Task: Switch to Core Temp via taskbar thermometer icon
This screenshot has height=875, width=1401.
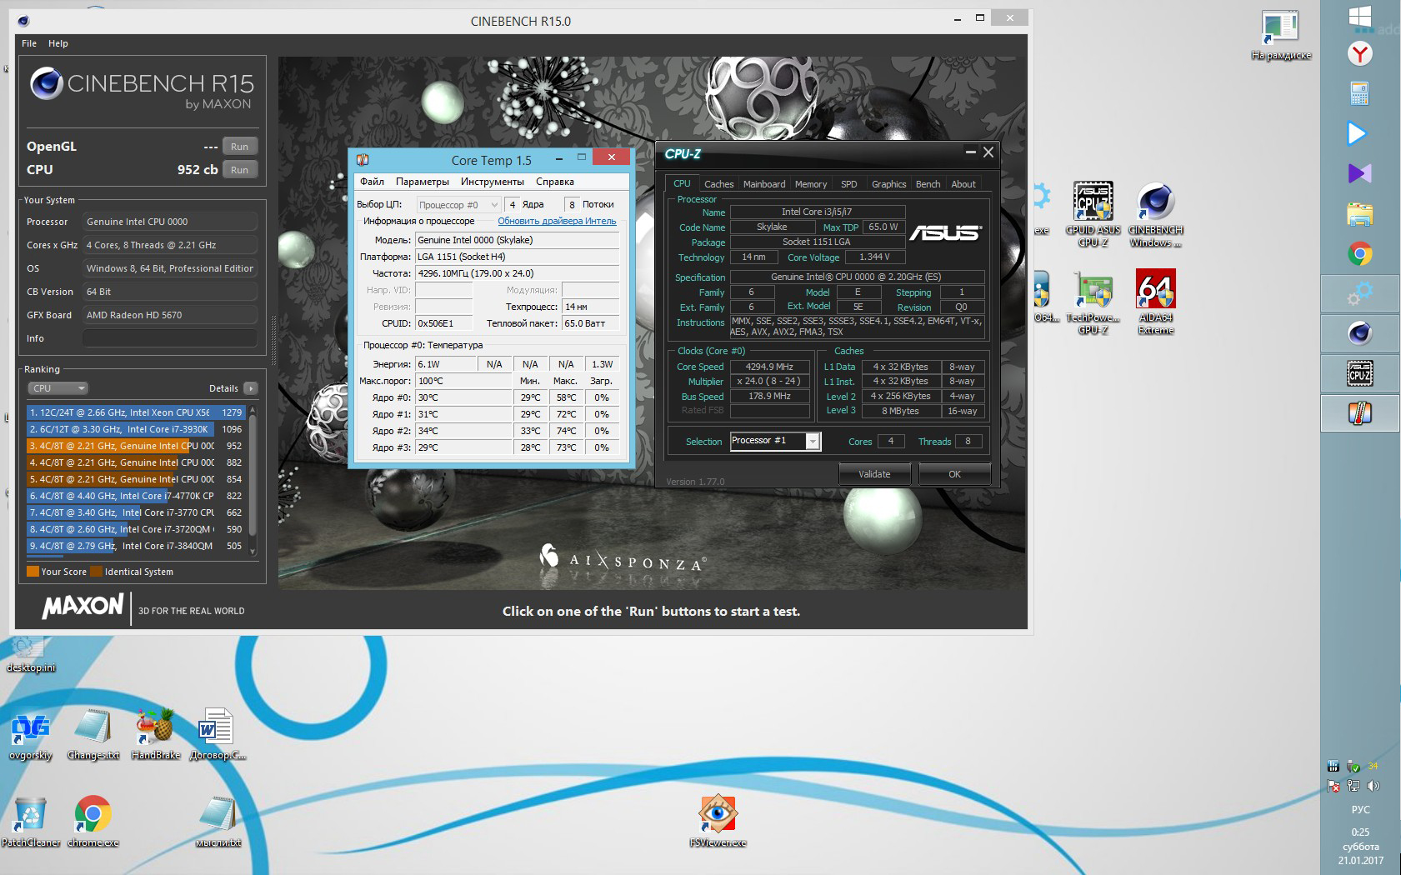Action: (x=1360, y=413)
